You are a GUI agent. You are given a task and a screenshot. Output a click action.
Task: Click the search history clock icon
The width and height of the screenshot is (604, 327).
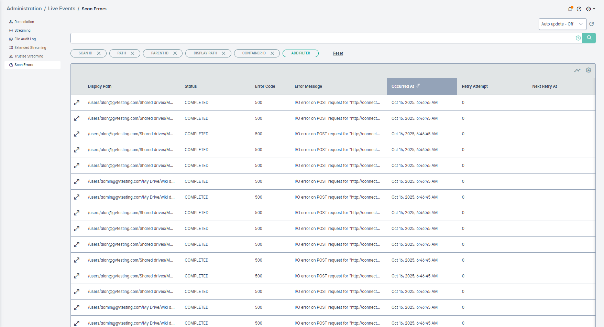(x=578, y=38)
